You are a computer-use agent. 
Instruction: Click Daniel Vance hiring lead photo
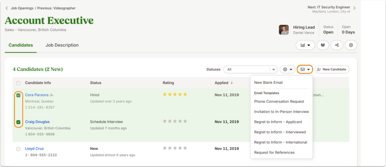click(x=284, y=30)
